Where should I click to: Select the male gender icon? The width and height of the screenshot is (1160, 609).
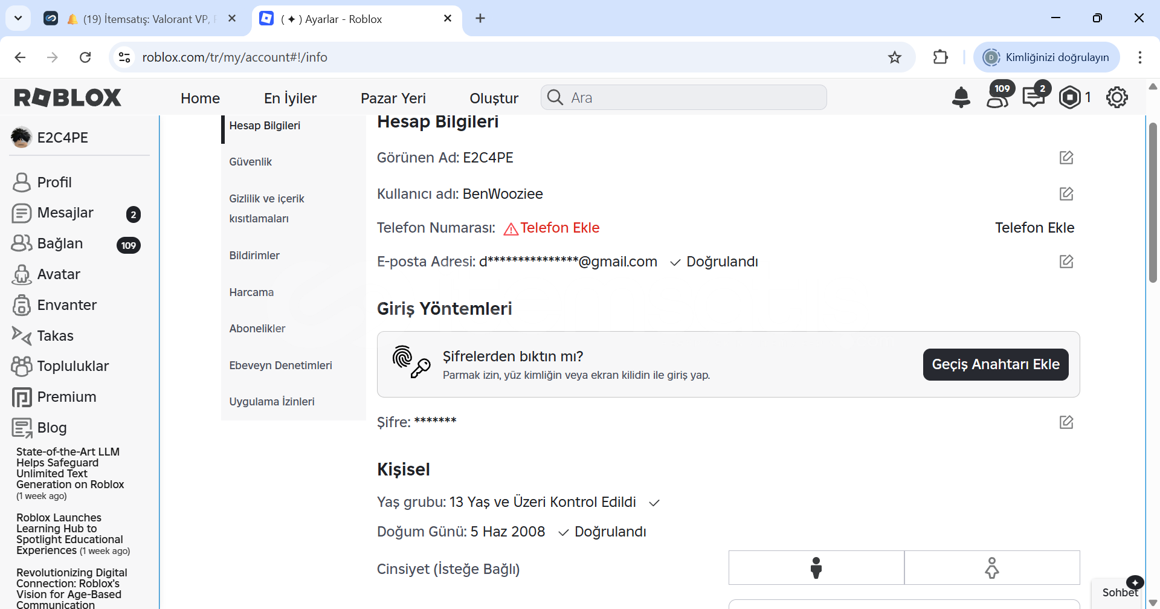click(x=816, y=568)
